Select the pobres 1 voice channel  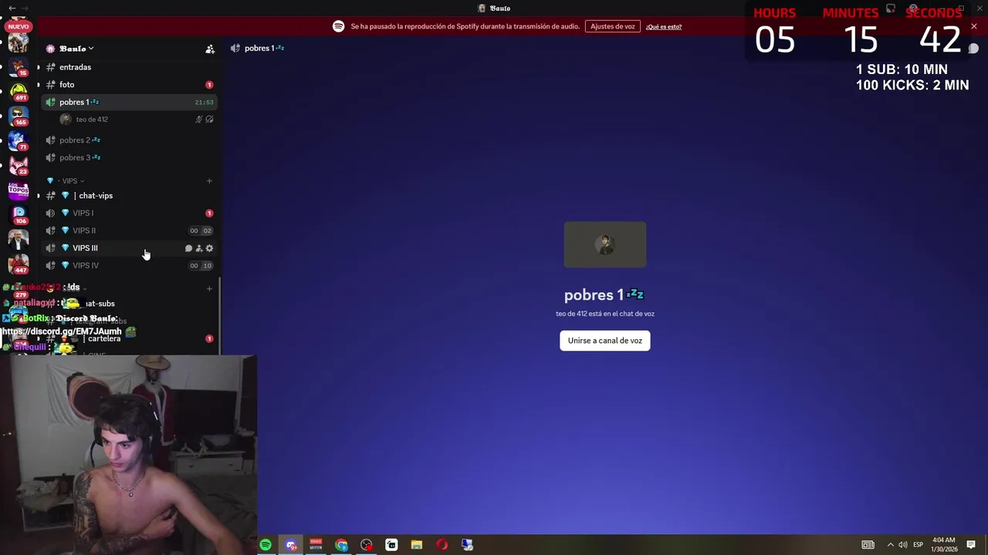point(128,102)
